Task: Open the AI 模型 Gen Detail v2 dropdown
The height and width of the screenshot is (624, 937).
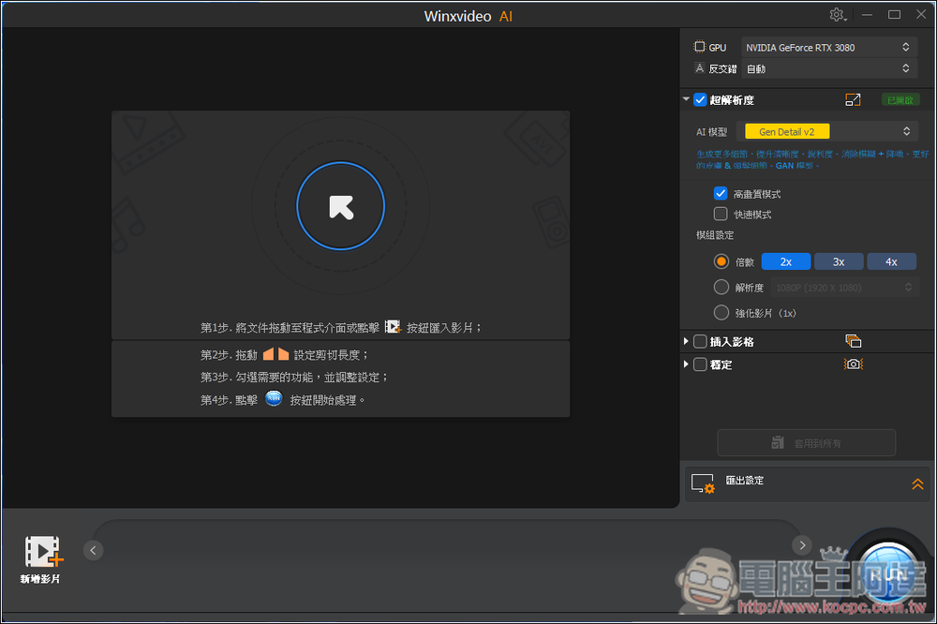Action: click(828, 131)
